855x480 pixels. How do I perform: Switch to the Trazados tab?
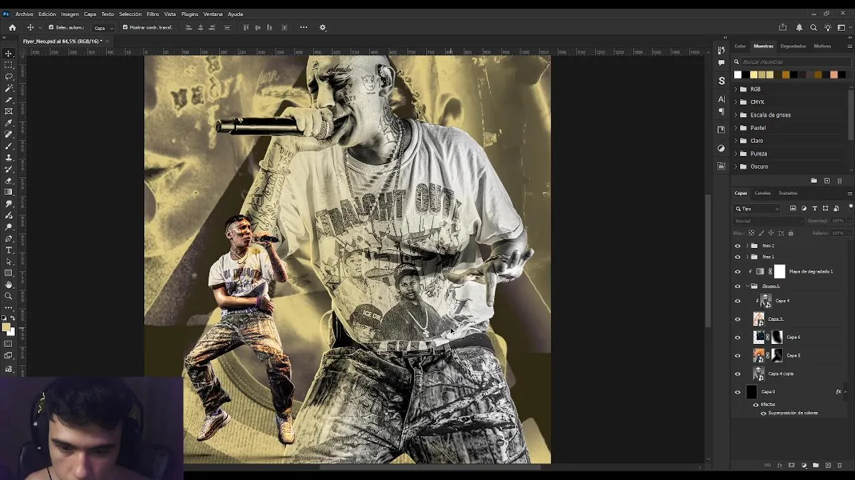788,193
